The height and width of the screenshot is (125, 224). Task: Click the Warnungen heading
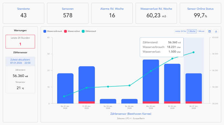[20, 30]
